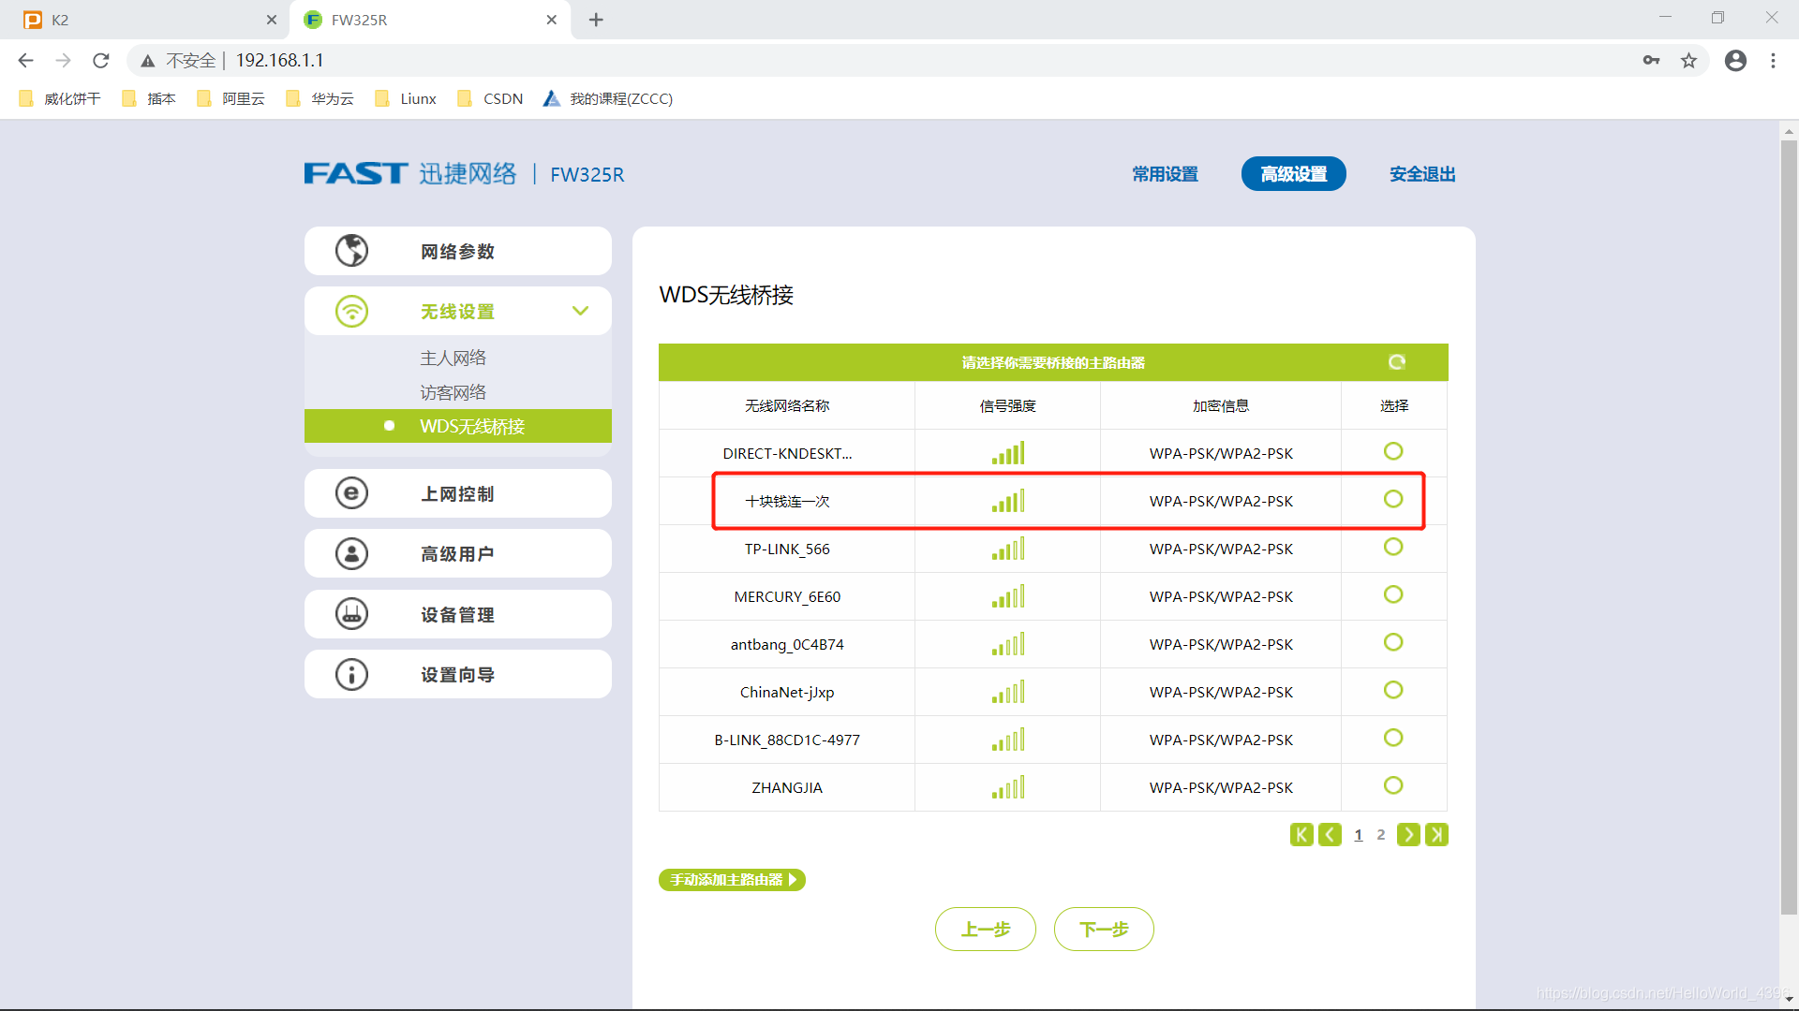Open 访客网络 submenu item
The image size is (1799, 1011).
(x=453, y=392)
